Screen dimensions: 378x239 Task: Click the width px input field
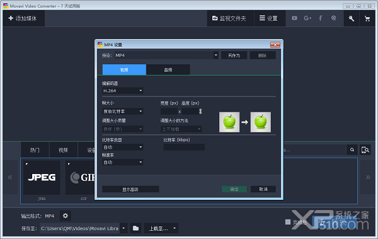169,111
